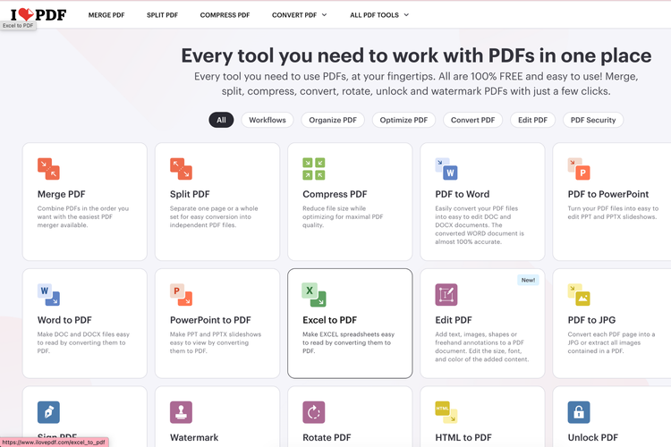Open the HTML to PDF card title

coord(463,437)
